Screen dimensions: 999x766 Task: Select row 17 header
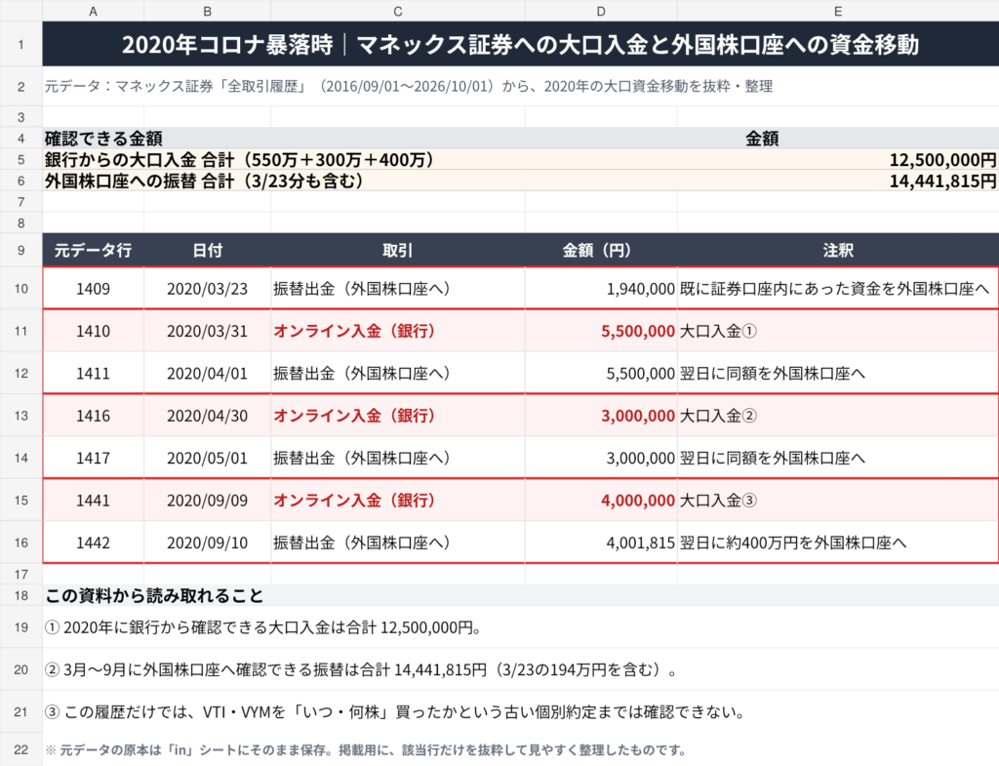21,574
